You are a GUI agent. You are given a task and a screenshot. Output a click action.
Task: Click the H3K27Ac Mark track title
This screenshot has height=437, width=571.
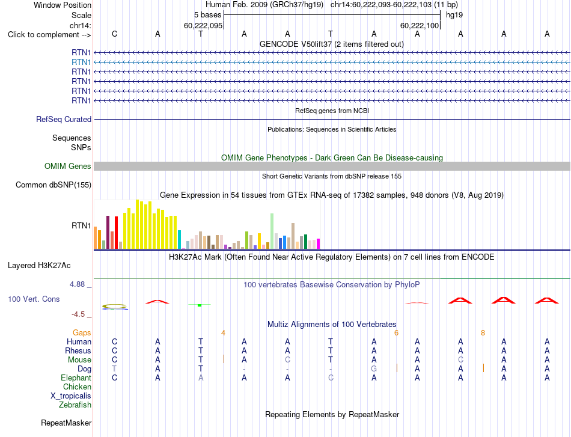[x=332, y=257]
